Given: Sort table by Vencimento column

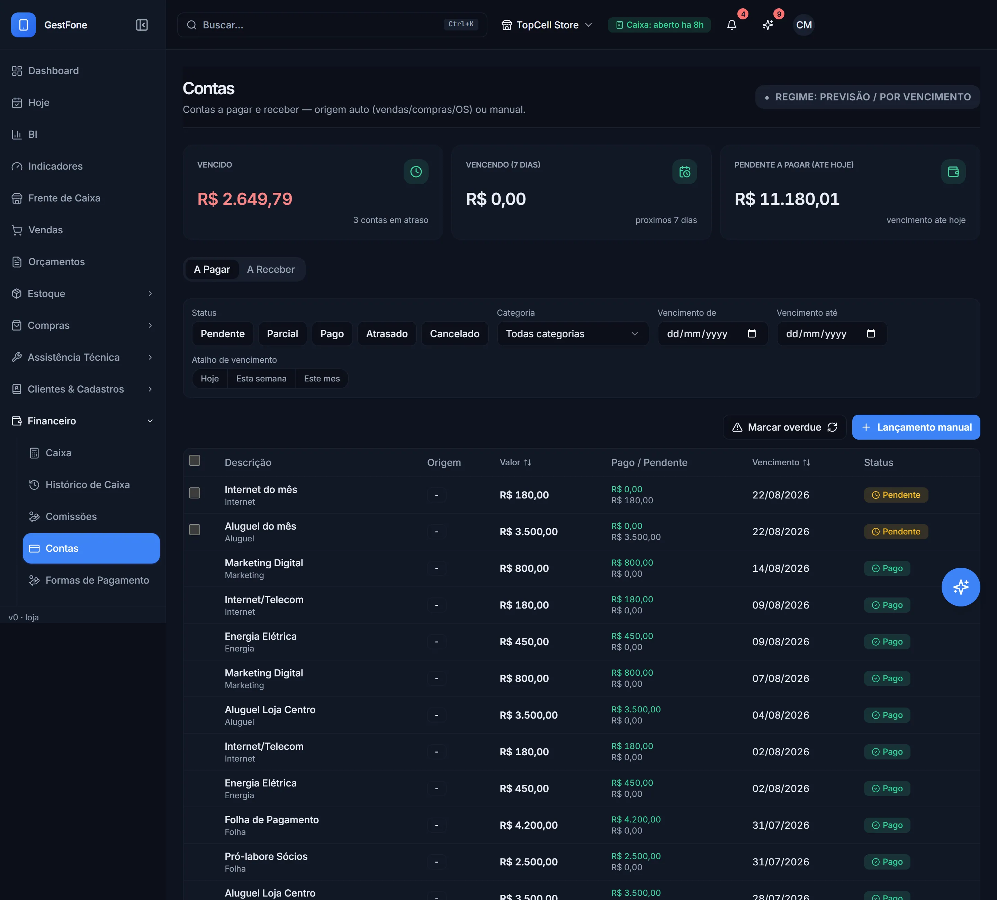Looking at the screenshot, I should coord(781,462).
